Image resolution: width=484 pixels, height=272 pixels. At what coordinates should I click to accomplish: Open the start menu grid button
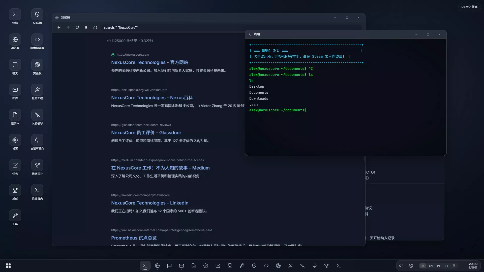(x=8, y=266)
